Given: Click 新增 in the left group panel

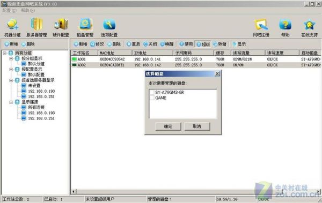Looking at the screenshot, I should (x=11, y=44).
